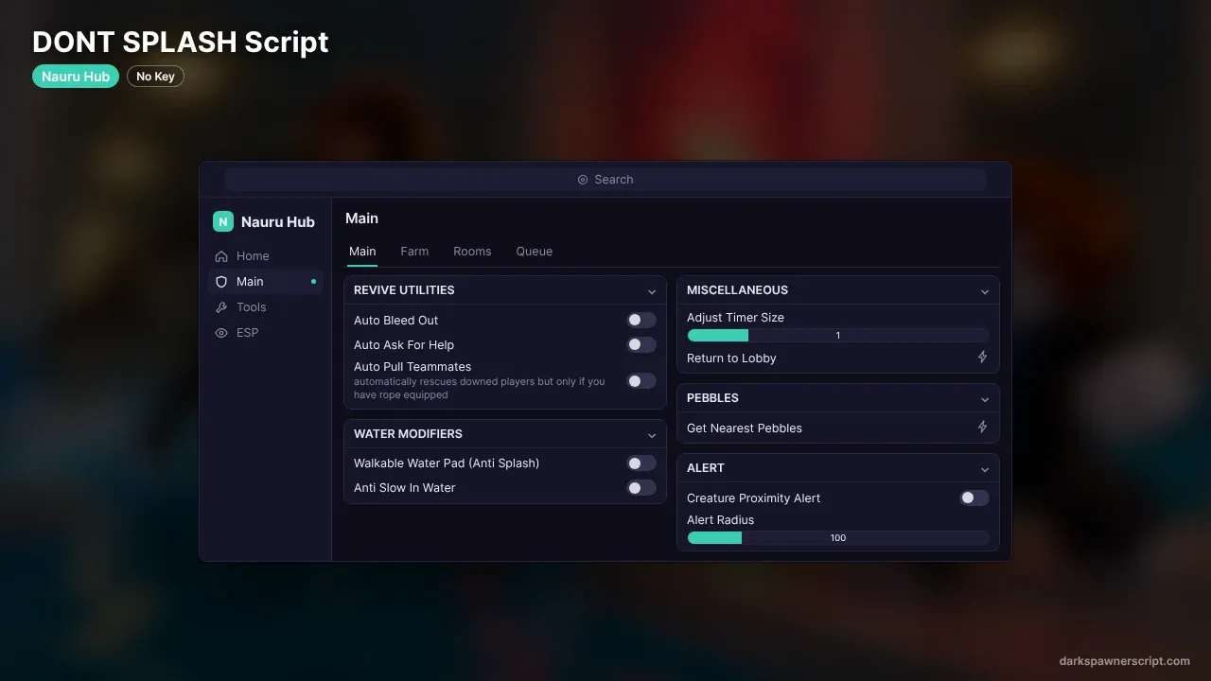Collapse the Alert section chevron
This screenshot has width=1211, height=681.
[985, 469]
